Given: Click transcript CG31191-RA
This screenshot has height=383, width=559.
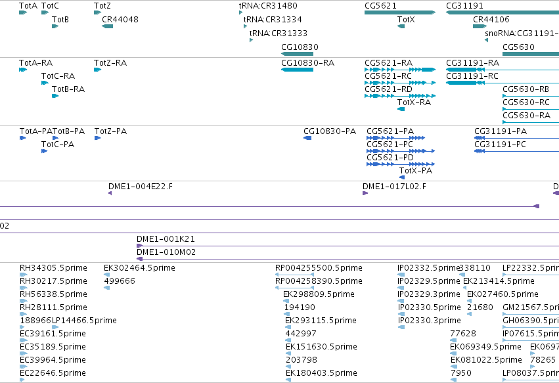Looking at the screenshot, I should [503, 70].
